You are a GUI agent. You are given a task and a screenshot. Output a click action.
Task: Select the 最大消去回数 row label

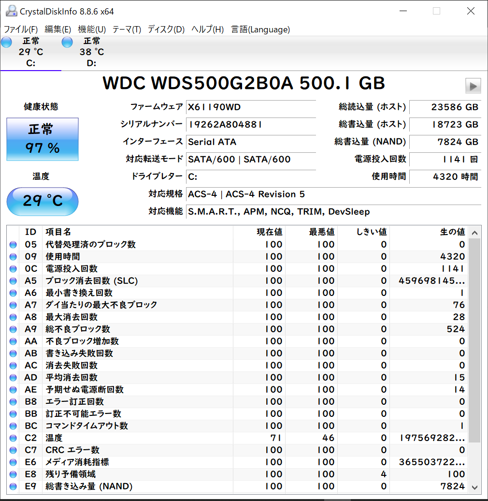[x=72, y=317]
